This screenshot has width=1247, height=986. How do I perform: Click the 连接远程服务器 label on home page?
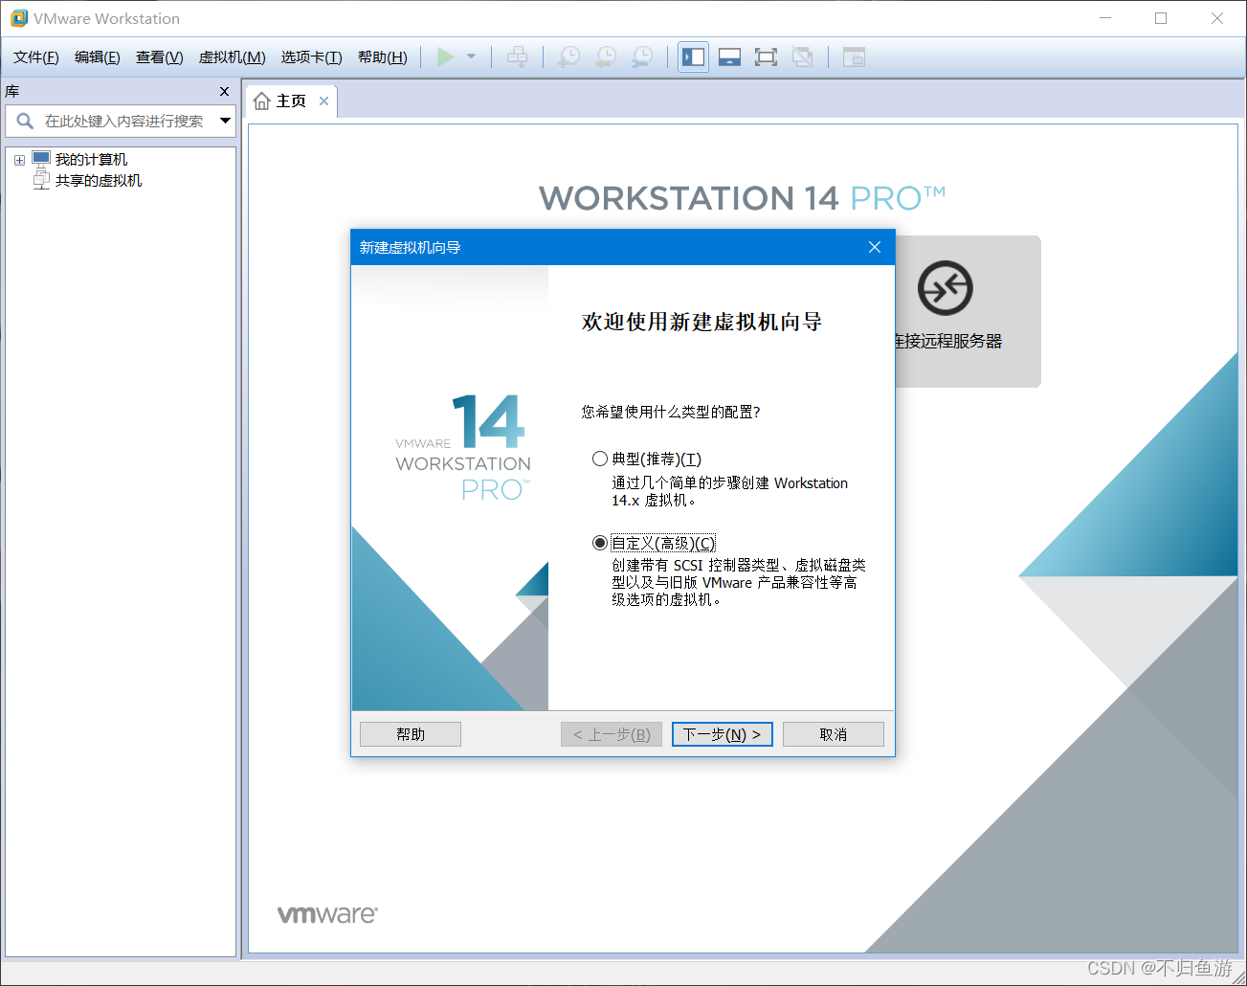[x=948, y=342]
